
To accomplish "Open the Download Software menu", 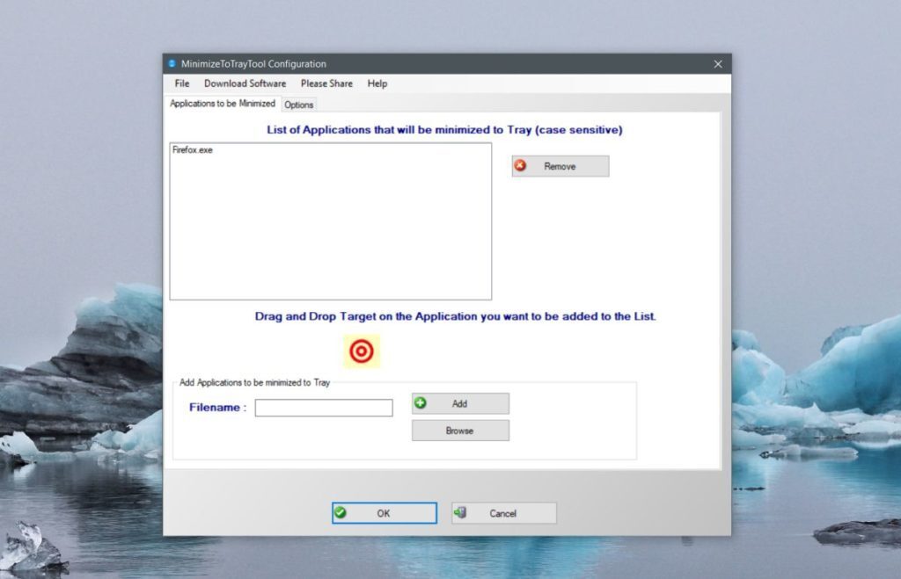I will pos(245,83).
